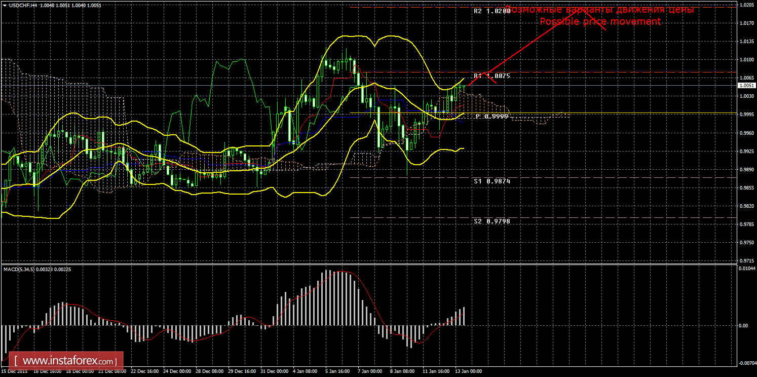757x377 pixels.
Task: Open the dropdown arrow beside USDCHF,H4
Action: (4, 5)
